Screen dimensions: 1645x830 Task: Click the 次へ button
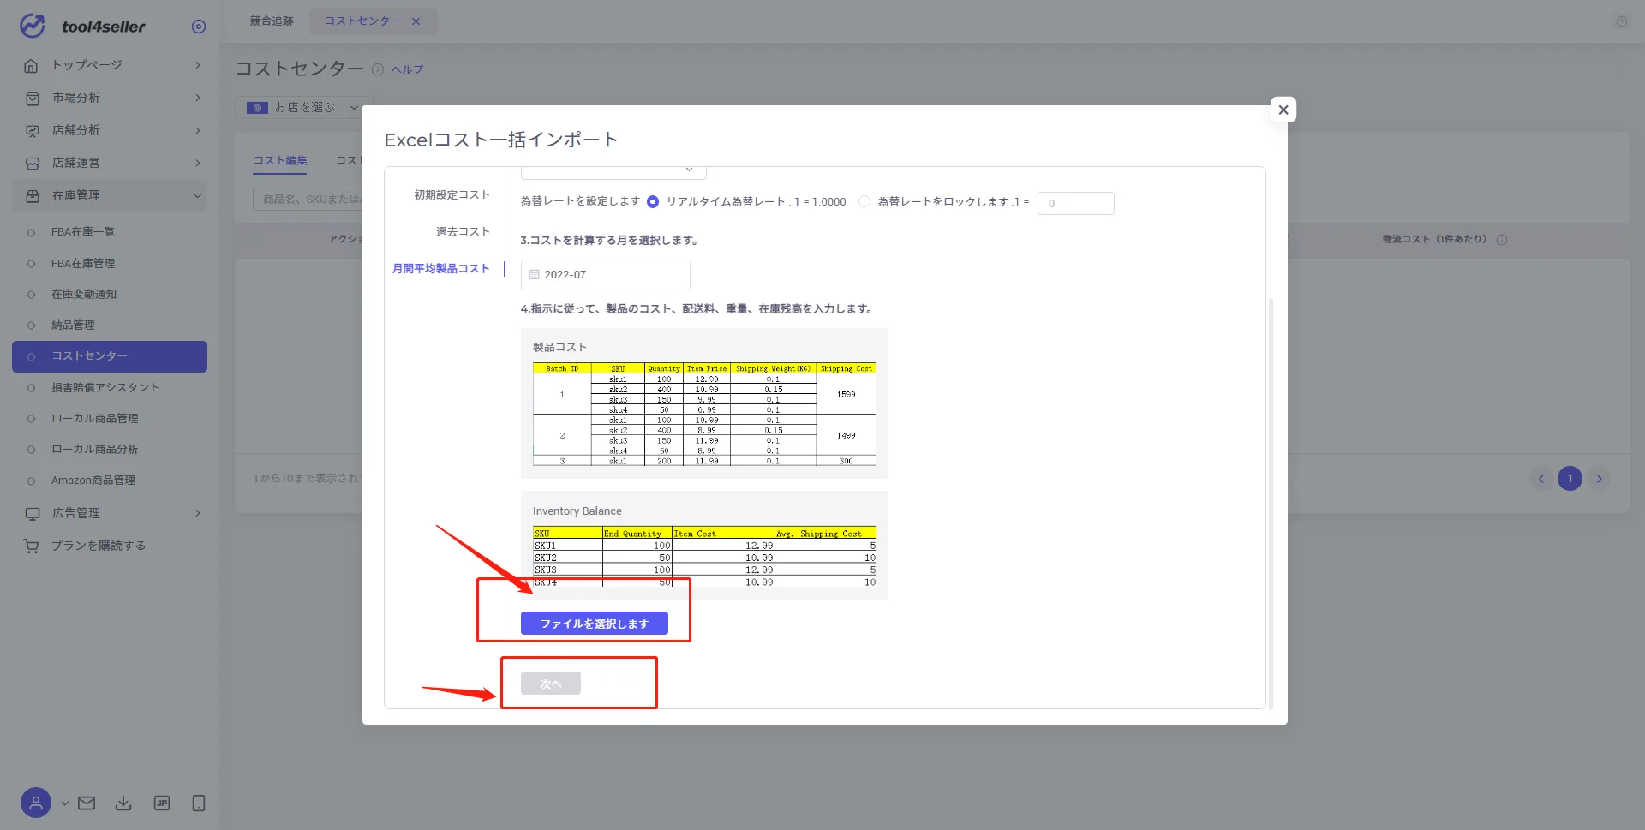click(x=551, y=684)
